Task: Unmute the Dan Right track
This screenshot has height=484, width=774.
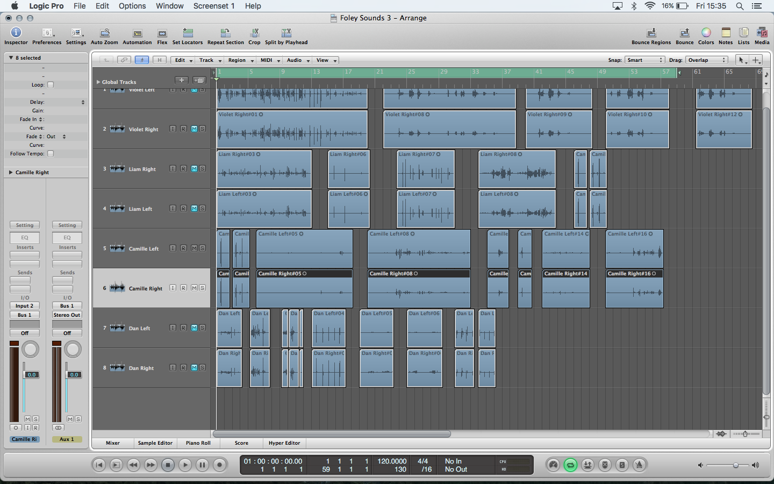Action: click(194, 368)
